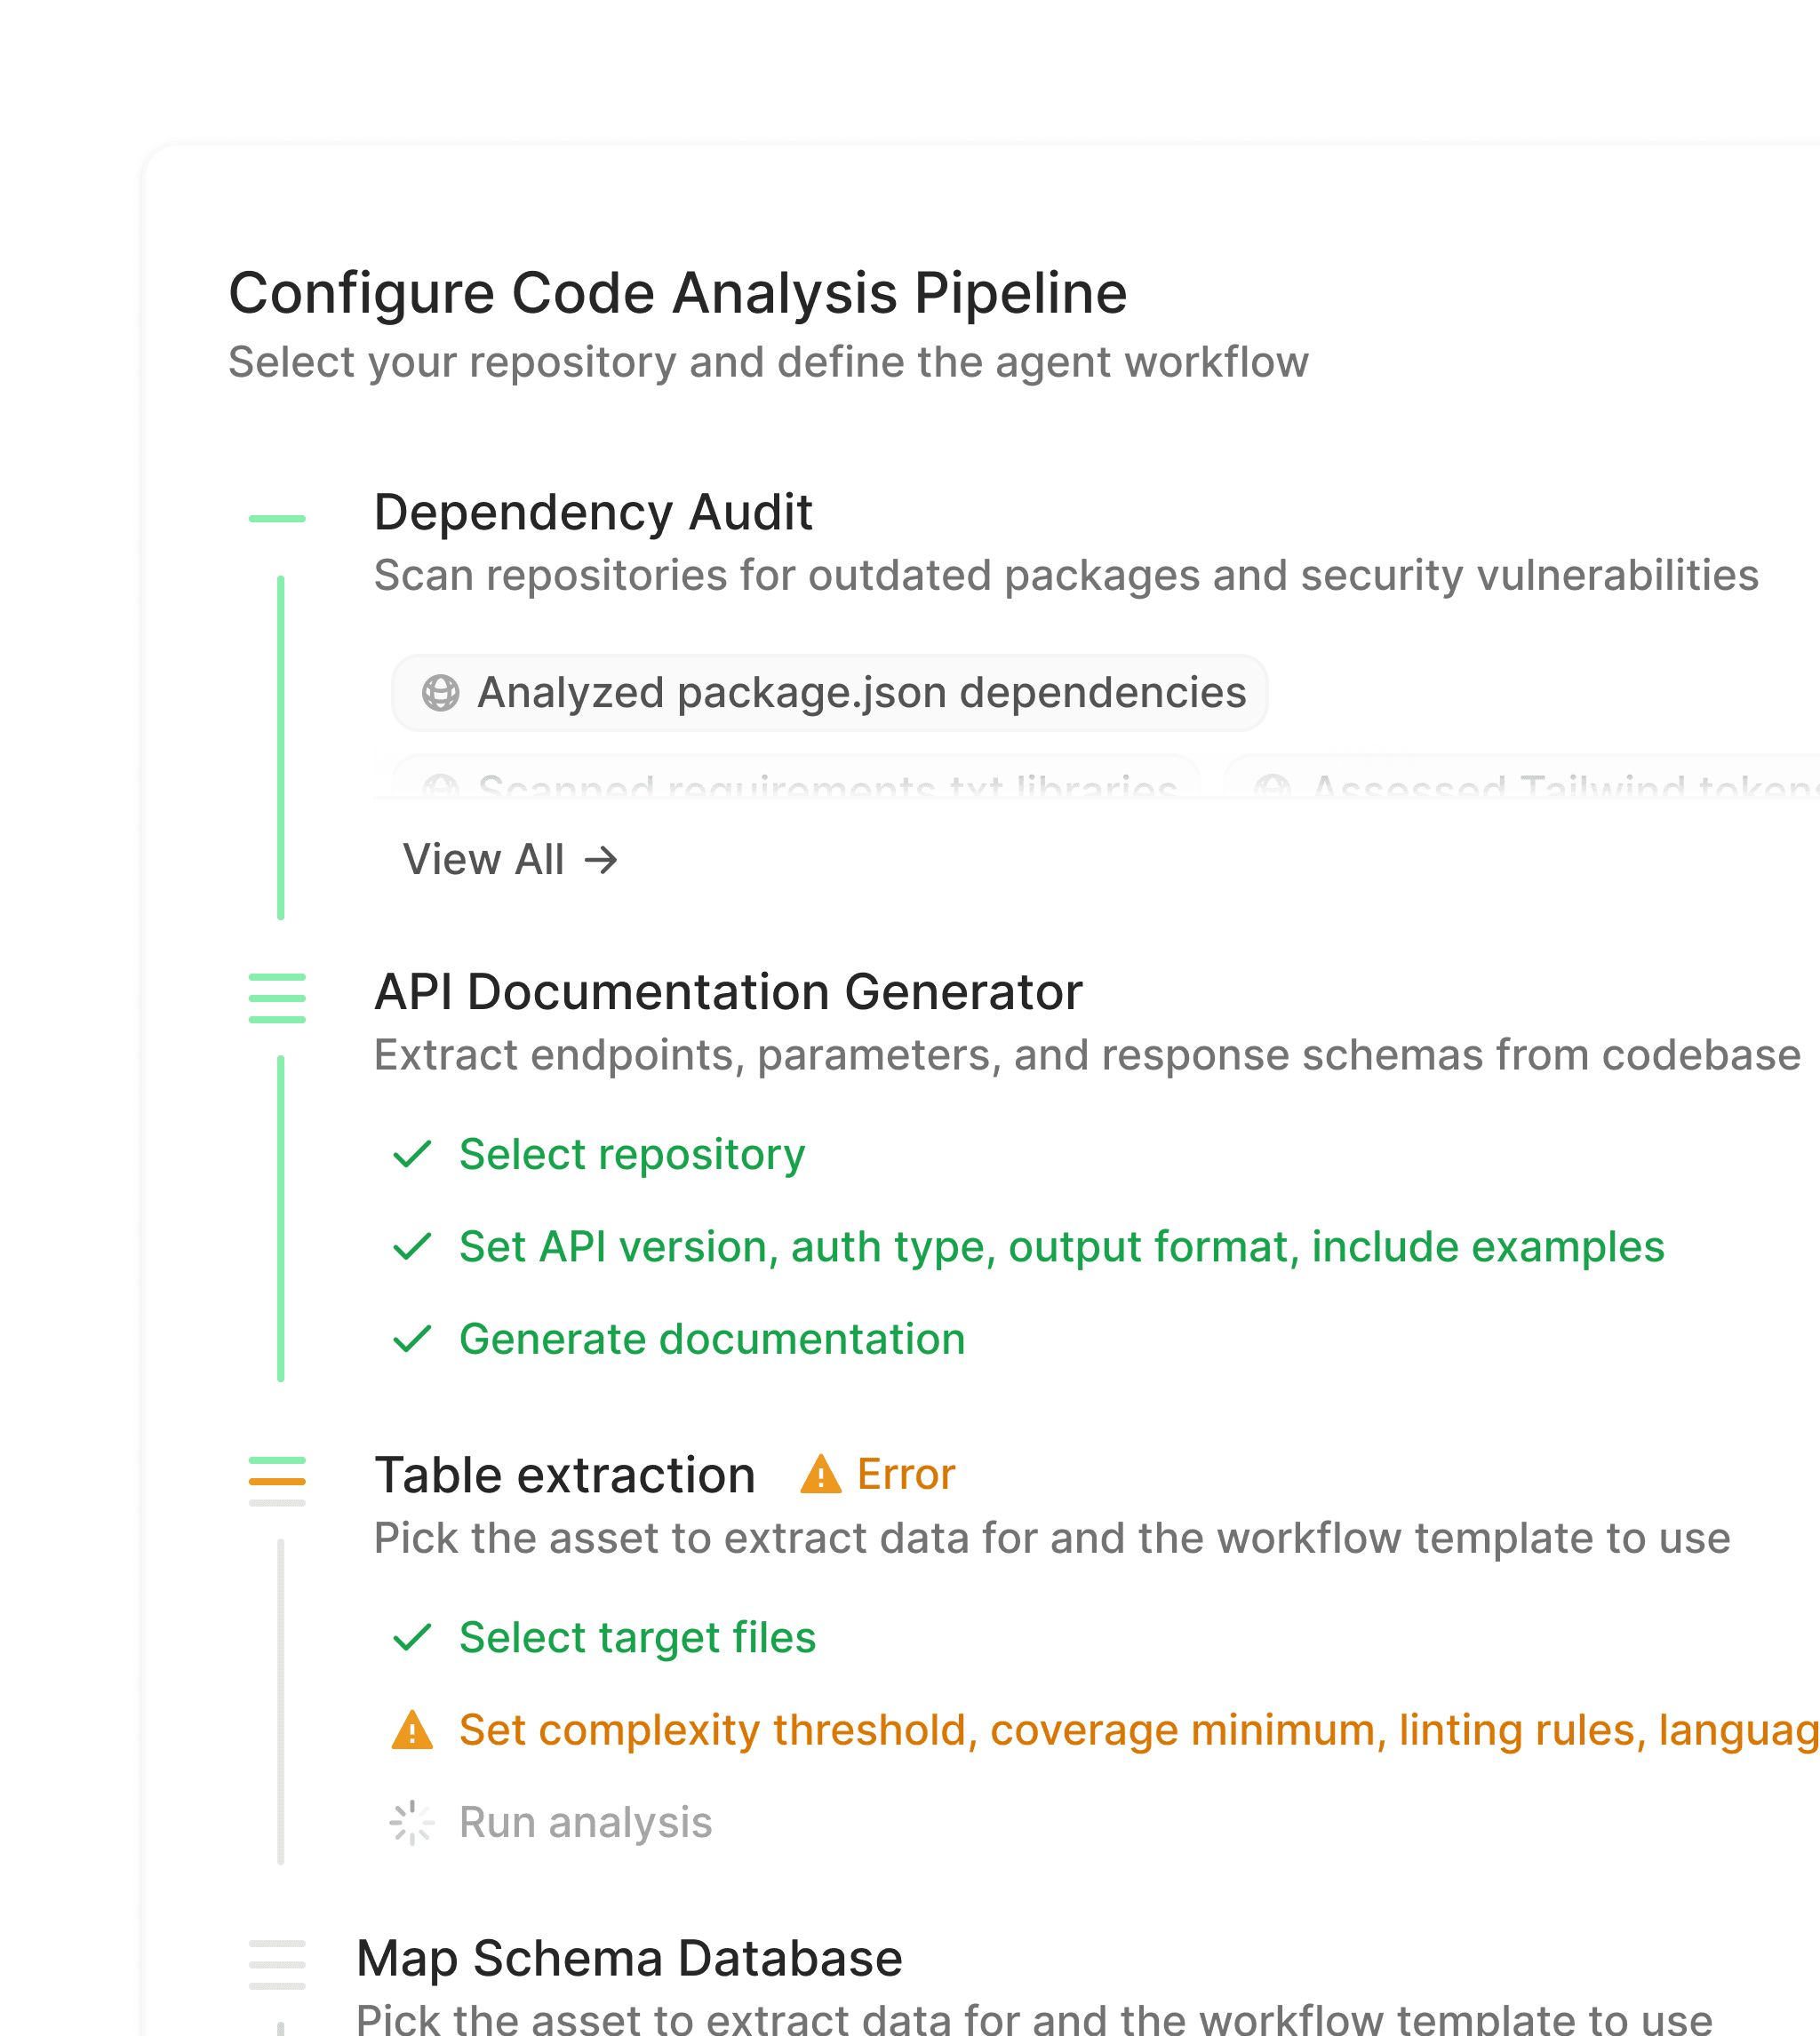Click the green progress line under Dependency Audit
This screenshot has height=2036, width=1820.
point(281,748)
